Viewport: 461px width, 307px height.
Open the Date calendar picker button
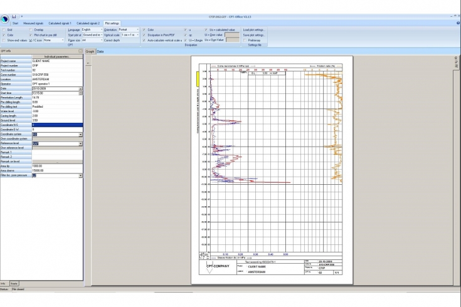pyautogui.click(x=80, y=89)
